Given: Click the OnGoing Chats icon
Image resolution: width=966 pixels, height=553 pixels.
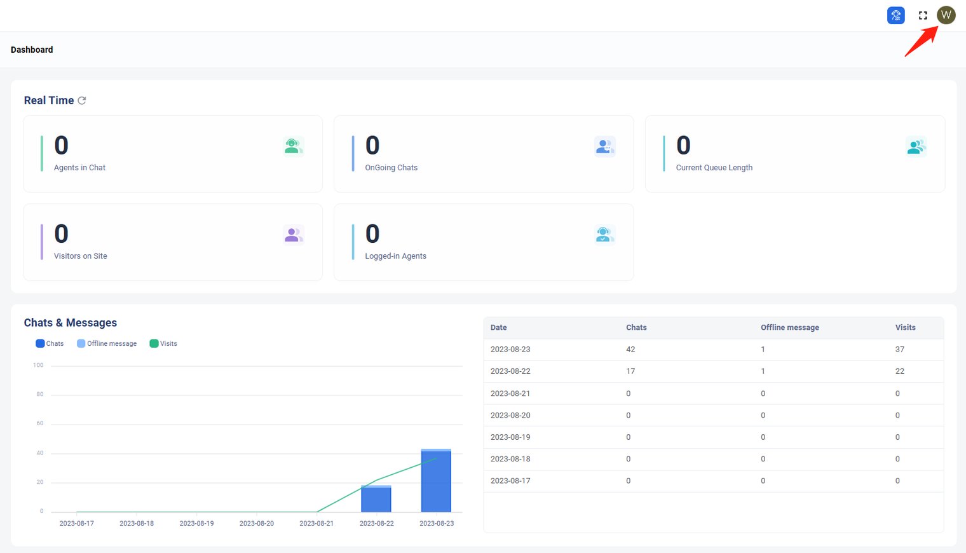Looking at the screenshot, I should click(x=604, y=147).
